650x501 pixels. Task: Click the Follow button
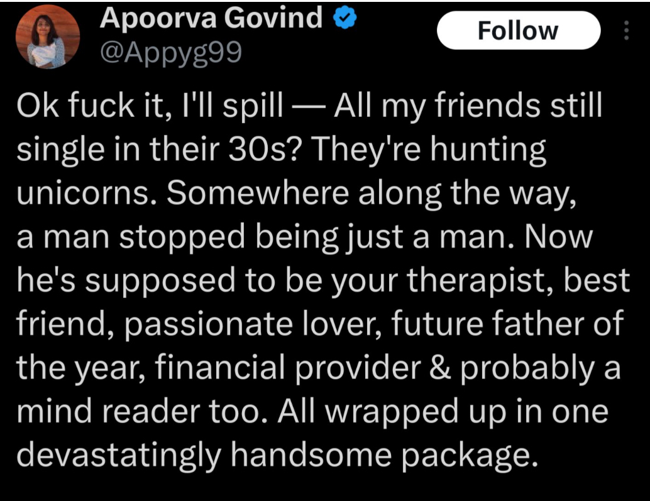[x=517, y=30]
